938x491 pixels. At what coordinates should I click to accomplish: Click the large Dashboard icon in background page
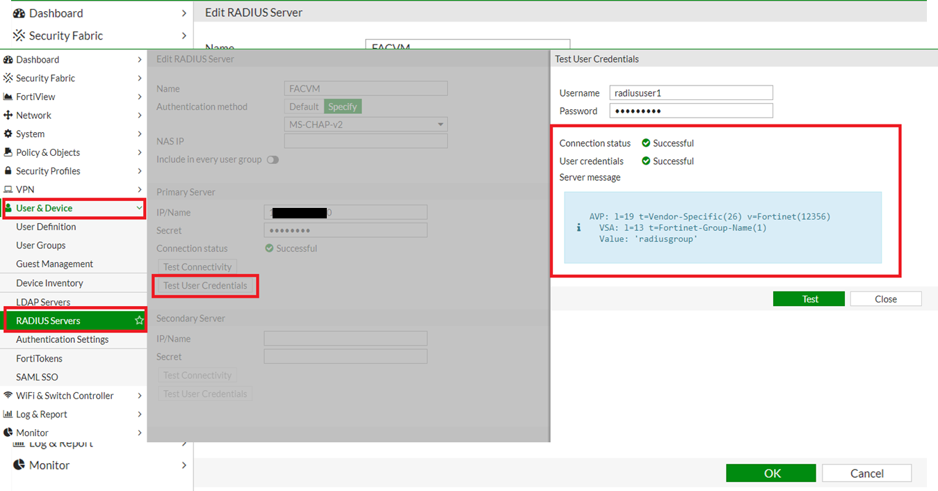click(x=19, y=13)
